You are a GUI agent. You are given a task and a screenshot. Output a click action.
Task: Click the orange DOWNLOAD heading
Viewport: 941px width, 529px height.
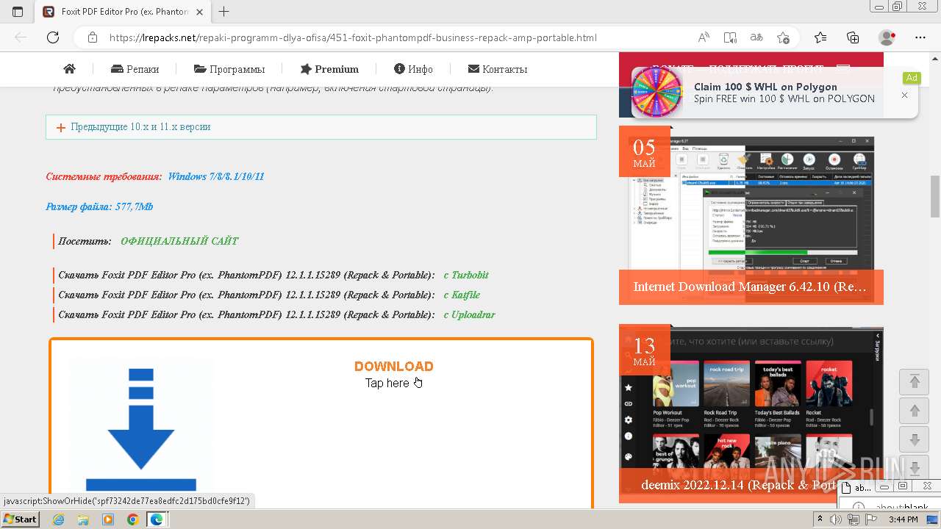(394, 366)
